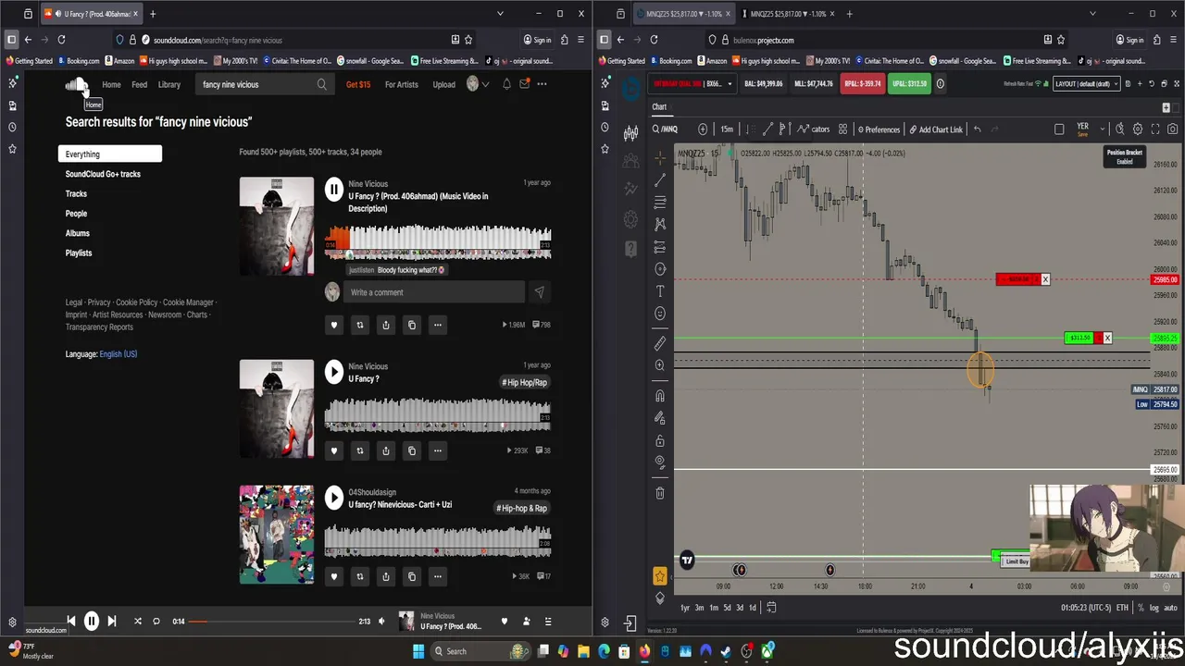Click the SoundCloud logo home icon
1185x666 pixels.
[77, 84]
